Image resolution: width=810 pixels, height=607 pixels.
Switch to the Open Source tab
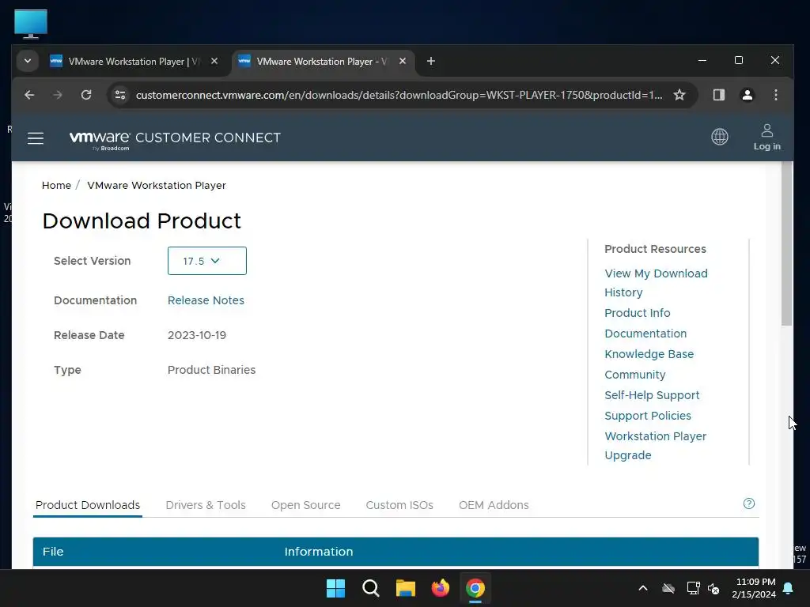point(306,505)
